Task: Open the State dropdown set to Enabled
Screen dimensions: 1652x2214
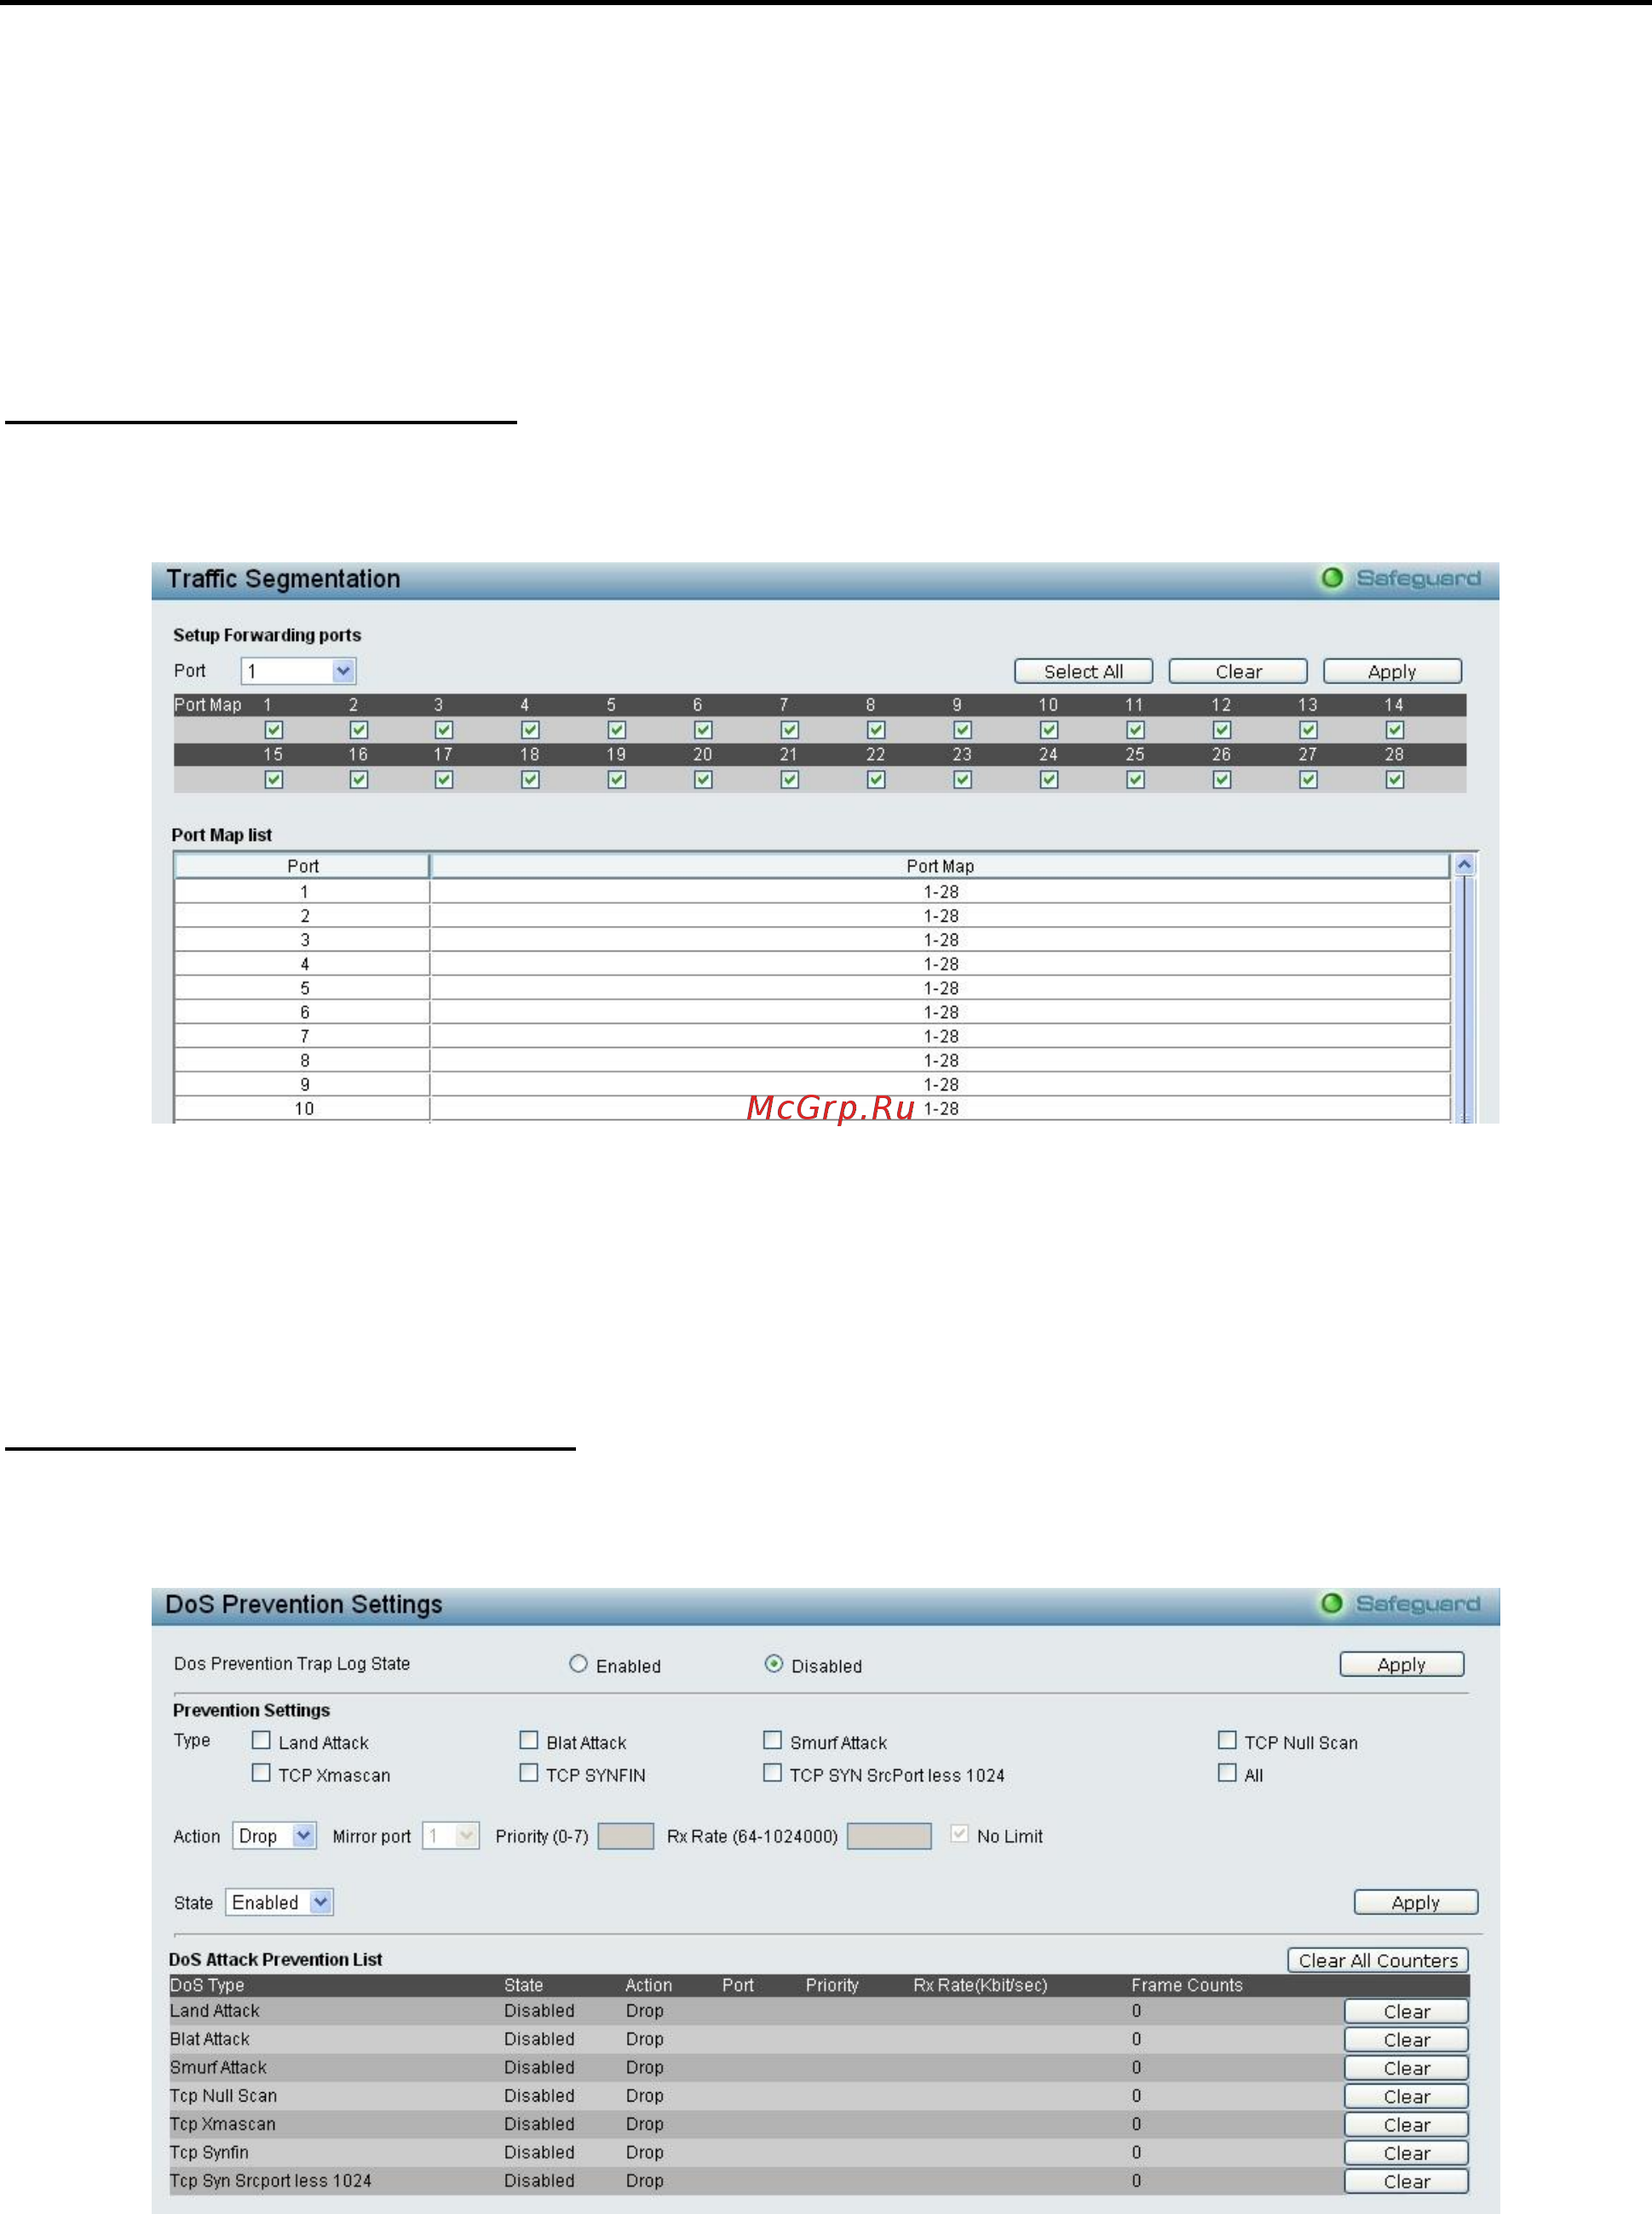Action: click(279, 1902)
